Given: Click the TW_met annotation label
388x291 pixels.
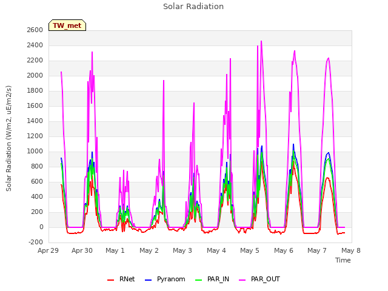Looking at the screenshot, I should pos(67,25).
